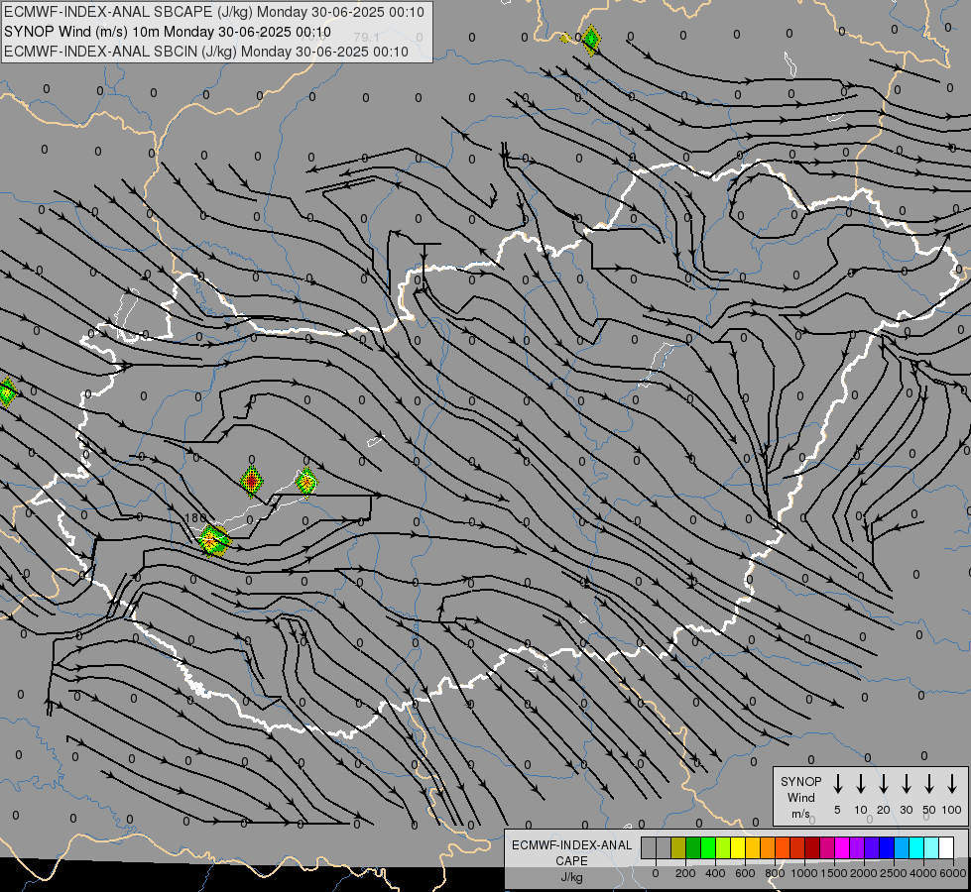Viewport: 971px width, 892px height.
Task: Pick the olive 100-200 J/kg legend swatch
Action: click(x=678, y=847)
